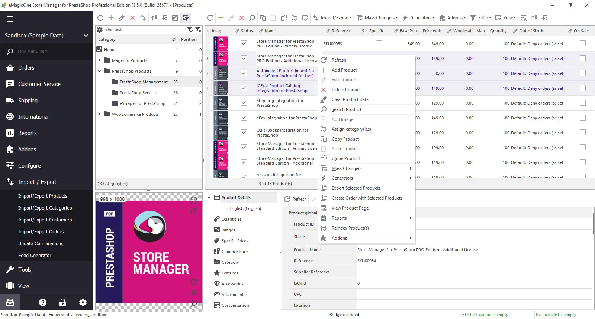Click the red delete product icon in toolbar
The height and width of the screenshot is (319, 595).
(242, 18)
